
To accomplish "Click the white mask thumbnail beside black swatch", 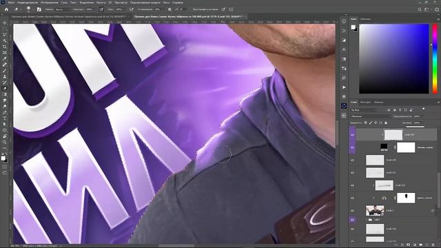I will 406,147.
